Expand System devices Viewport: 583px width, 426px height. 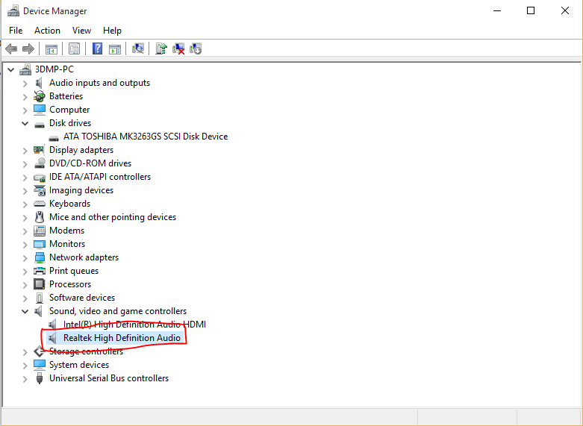coord(25,365)
